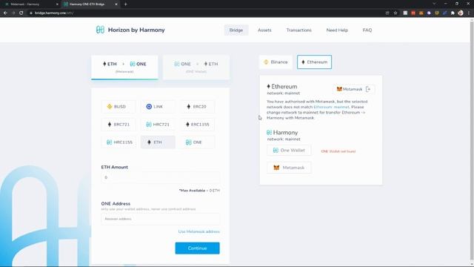Click the blue extension icon in toolbar

coord(444,13)
